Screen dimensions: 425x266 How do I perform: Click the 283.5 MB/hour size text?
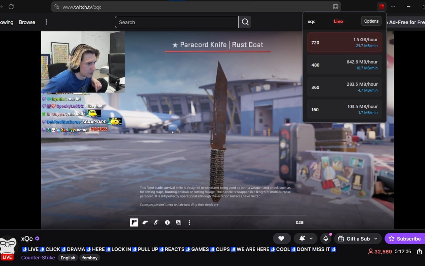(x=362, y=84)
